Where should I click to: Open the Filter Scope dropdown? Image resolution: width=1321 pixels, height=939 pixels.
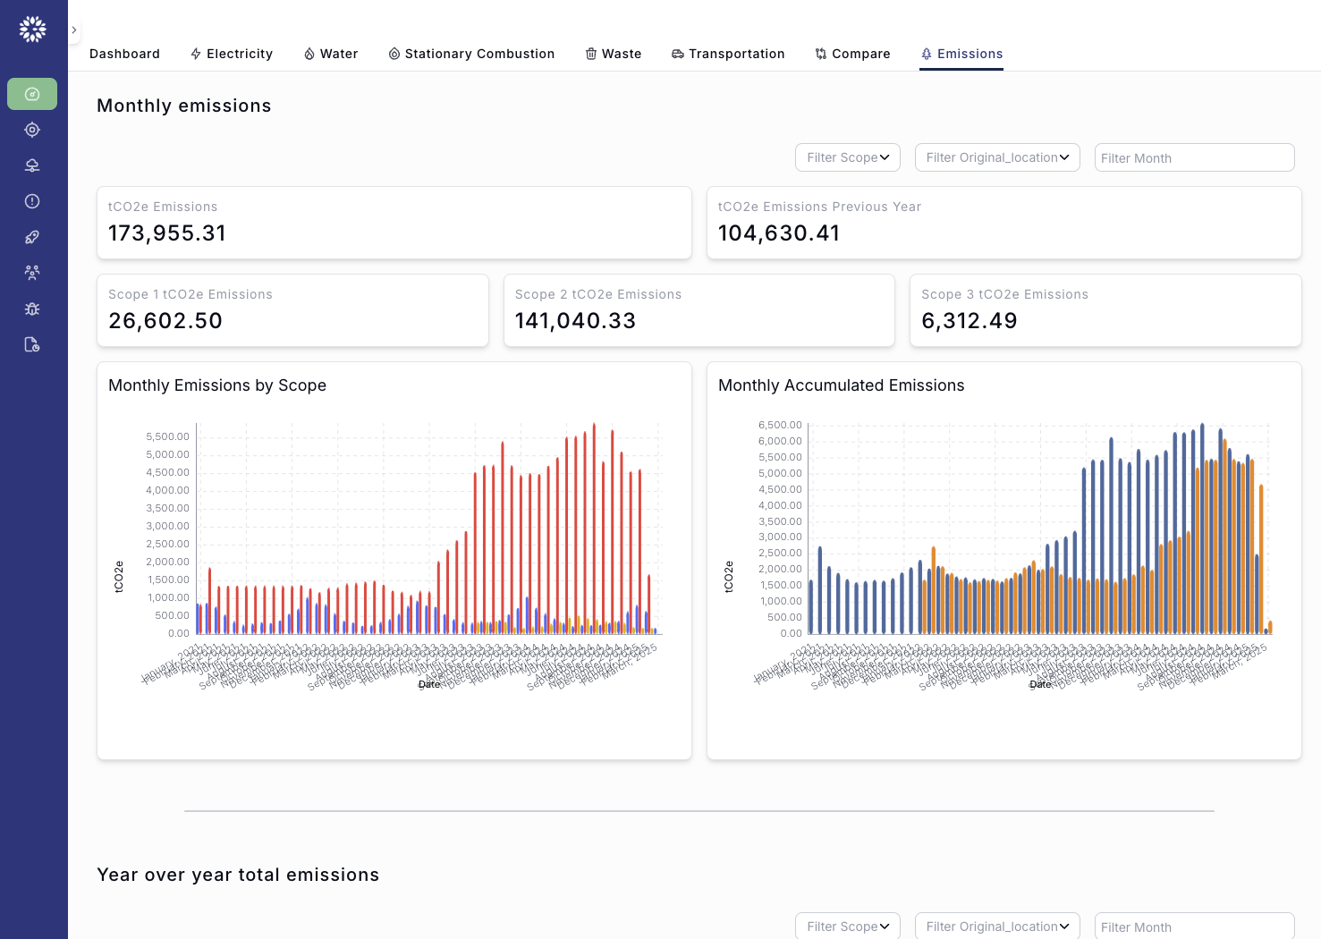tap(847, 157)
